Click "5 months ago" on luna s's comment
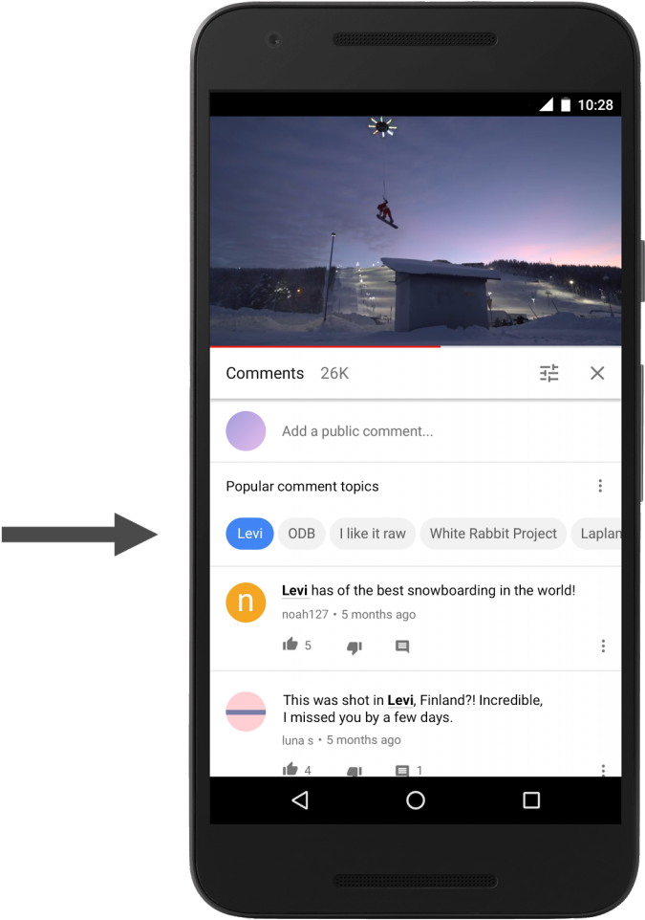645x920 pixels. 363,740
